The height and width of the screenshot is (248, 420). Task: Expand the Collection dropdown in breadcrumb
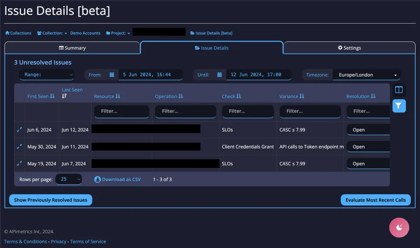point(52,33)
